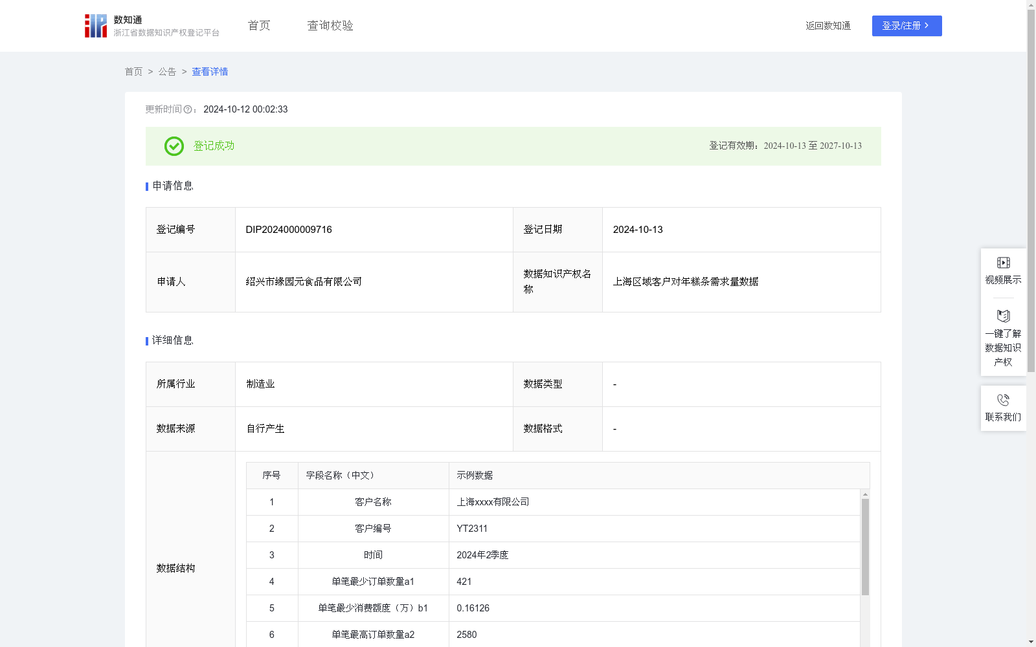Click the 查看详情 breadcrumb item
Viewport: 1036px width, 647px height.
pyautogui.click(x=210, y=72)
